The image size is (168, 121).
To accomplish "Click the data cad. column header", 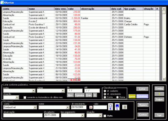I will (117, 9).
